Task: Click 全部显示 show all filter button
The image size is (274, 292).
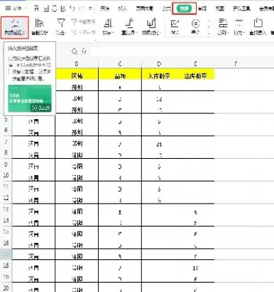Action: 83,22
